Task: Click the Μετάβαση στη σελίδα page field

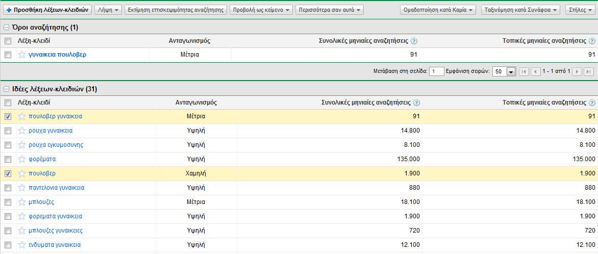Action: pos(436,71)
